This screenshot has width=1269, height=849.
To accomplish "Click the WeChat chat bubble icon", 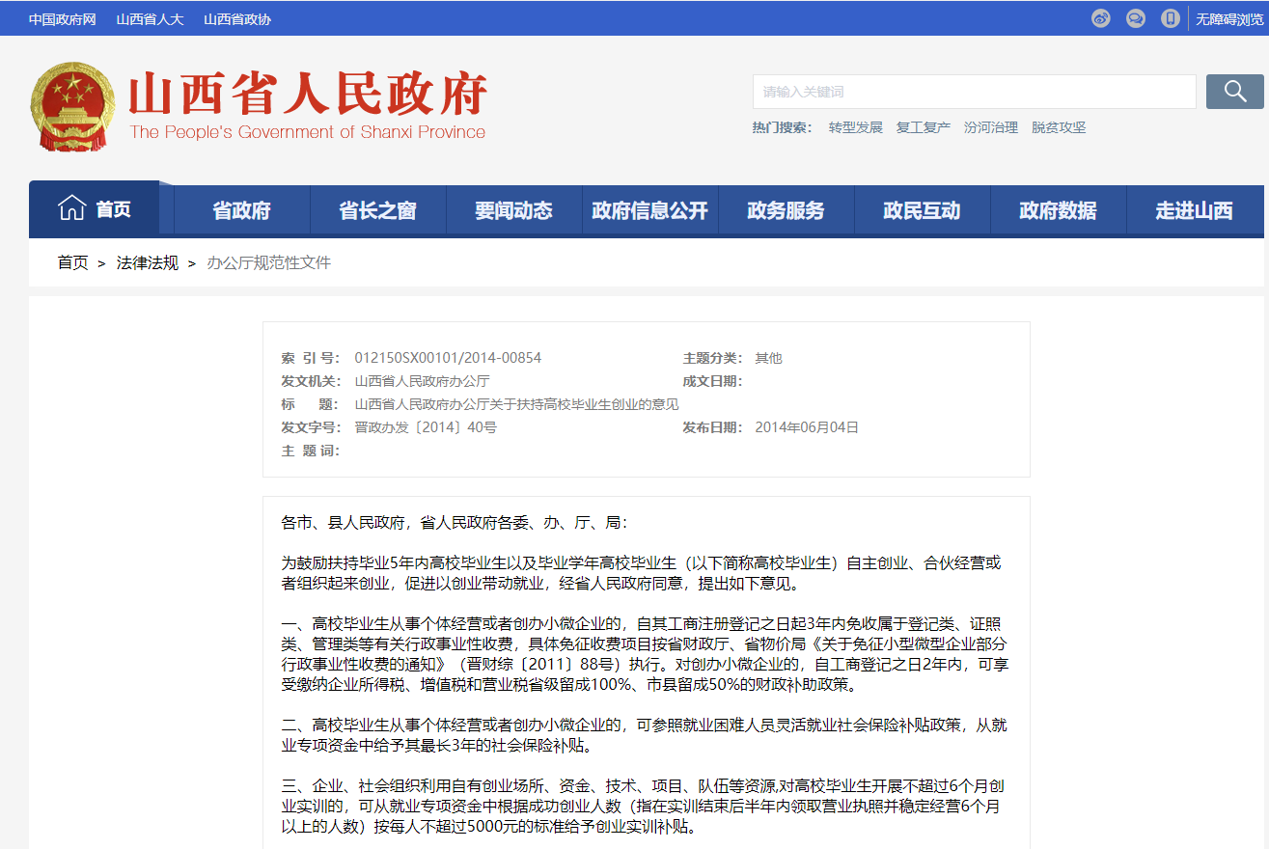I will pos(1136,18).
